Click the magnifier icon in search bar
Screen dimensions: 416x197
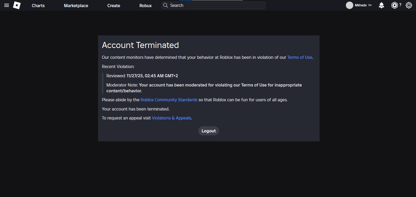pyautogui.click(x=166, y=5)
